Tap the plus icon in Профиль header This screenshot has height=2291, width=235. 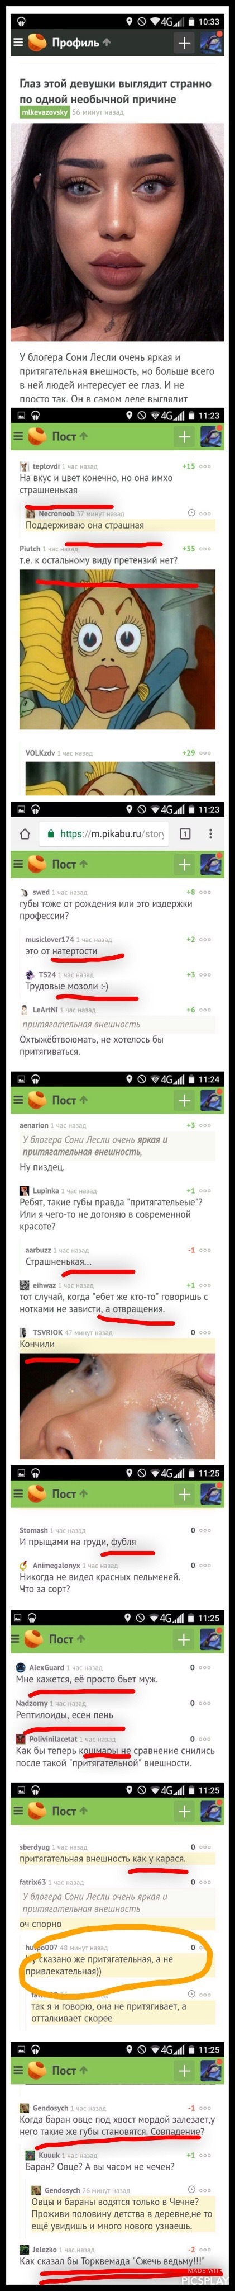(x=184, y=42)
